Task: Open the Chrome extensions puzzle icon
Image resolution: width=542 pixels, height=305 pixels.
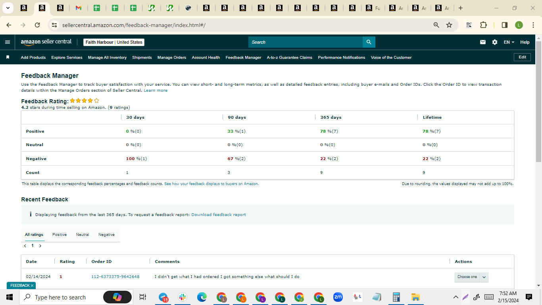Action: click(x=483, y=25)
